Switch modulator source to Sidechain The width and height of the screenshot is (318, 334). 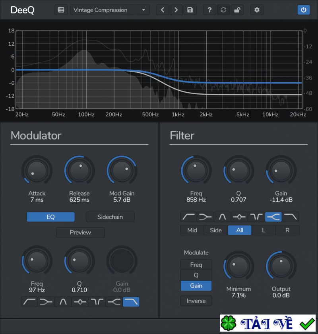[x=110, y=217]
